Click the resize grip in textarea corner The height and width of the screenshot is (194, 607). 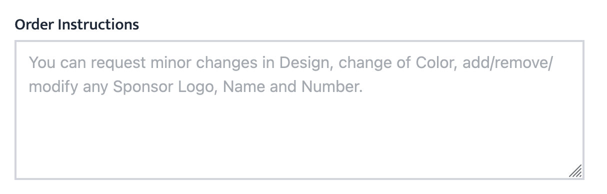[575, 170]
